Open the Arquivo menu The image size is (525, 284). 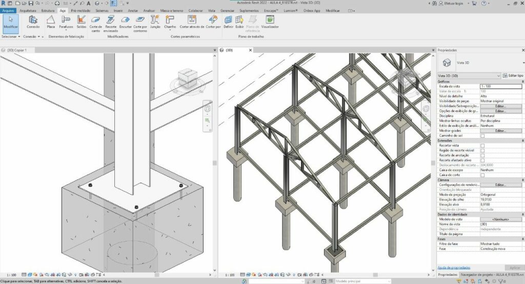(8, 11)
